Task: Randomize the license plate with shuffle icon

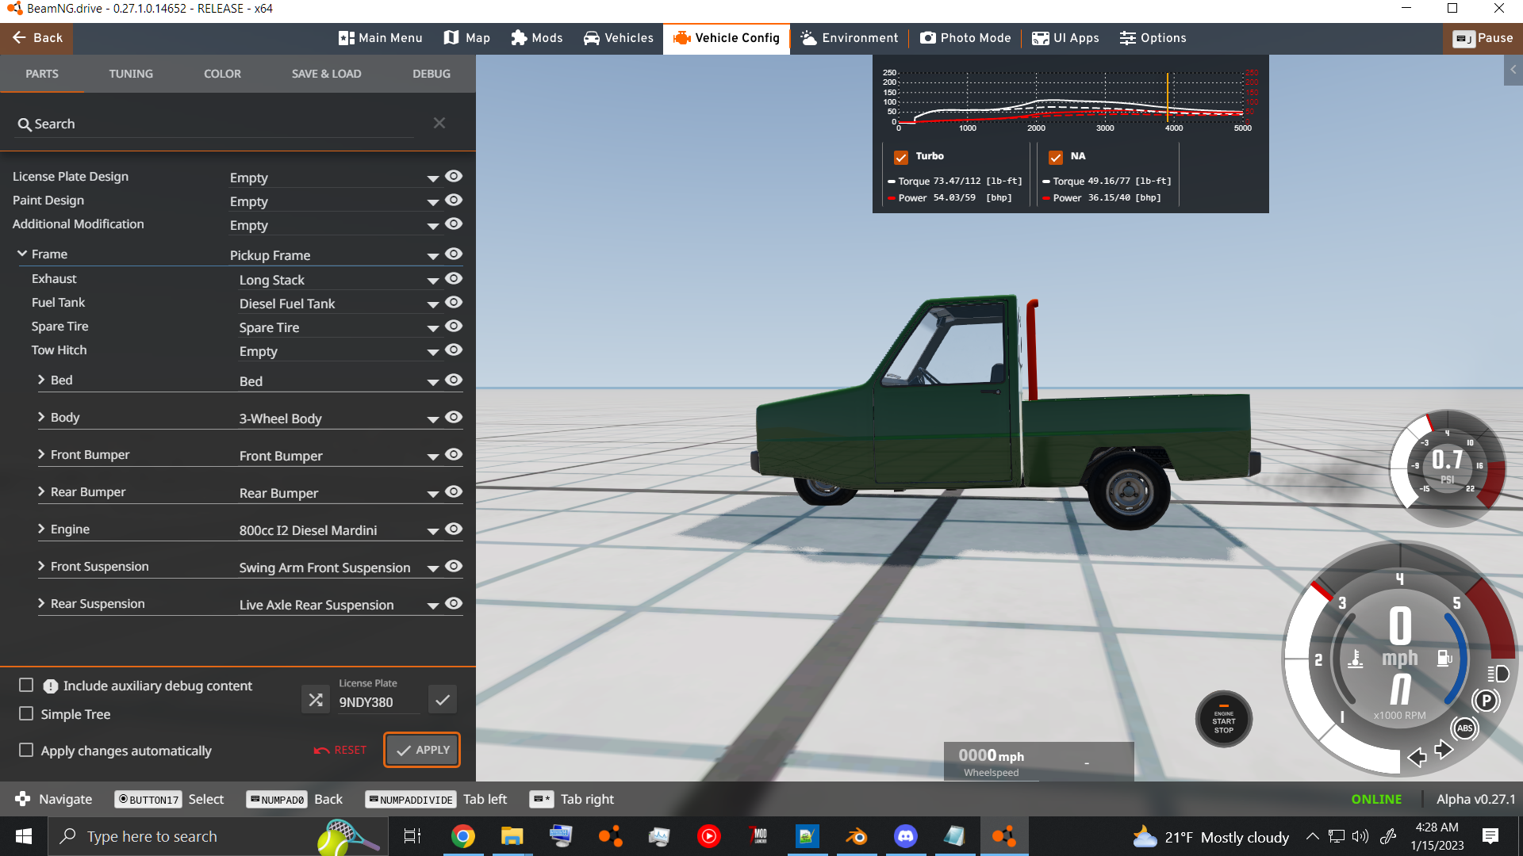Action: (x=316, y=700)
